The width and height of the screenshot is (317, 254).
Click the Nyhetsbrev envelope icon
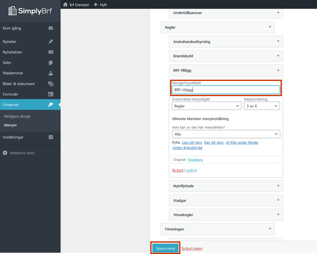[51, 52]
